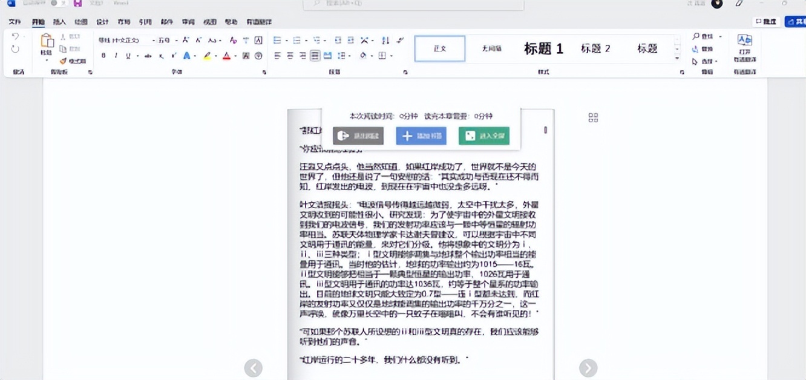Open highlight color dropdown arrow
This screenshot has height=380, width=806.
click(x=216, y=56)
